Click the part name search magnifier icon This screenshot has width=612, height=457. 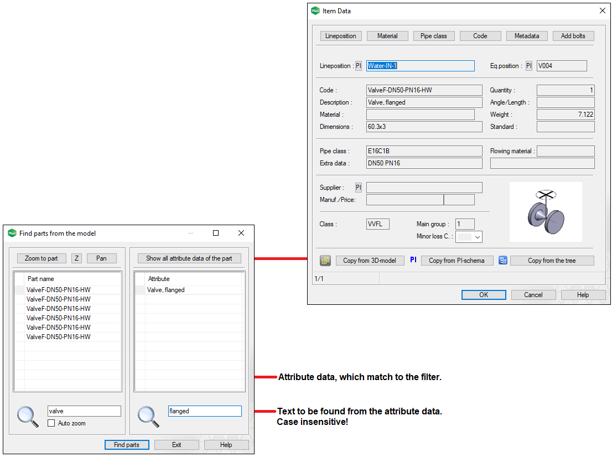coord(28,417)
